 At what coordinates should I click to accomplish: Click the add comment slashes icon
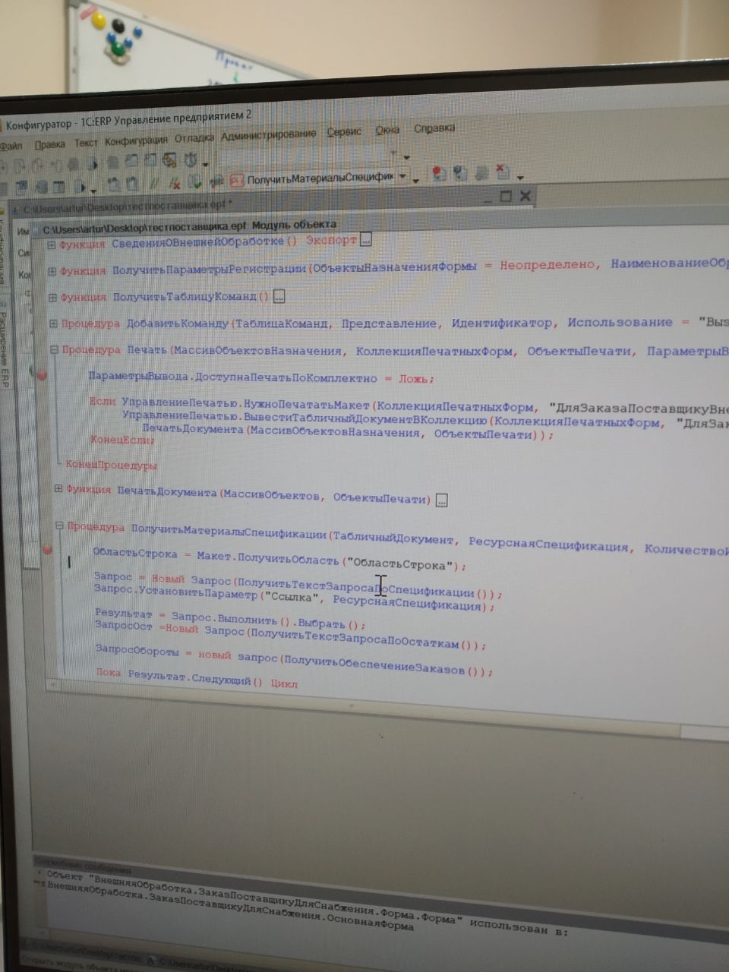(154, 183)
